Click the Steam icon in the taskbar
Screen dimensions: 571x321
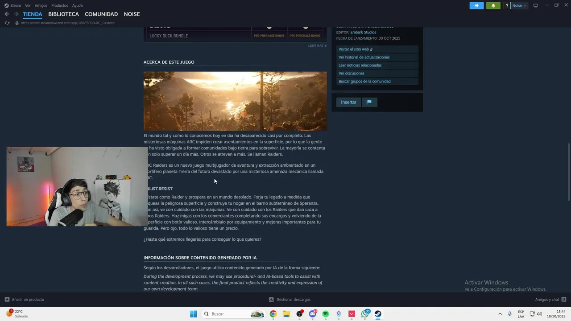tap(378, 314)
